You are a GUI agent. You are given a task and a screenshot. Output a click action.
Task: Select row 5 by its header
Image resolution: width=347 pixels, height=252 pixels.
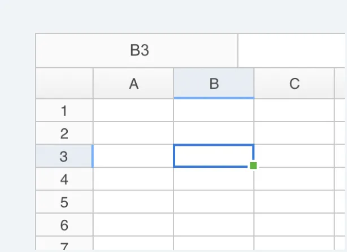pyautogui.click(x=64, y=202)
